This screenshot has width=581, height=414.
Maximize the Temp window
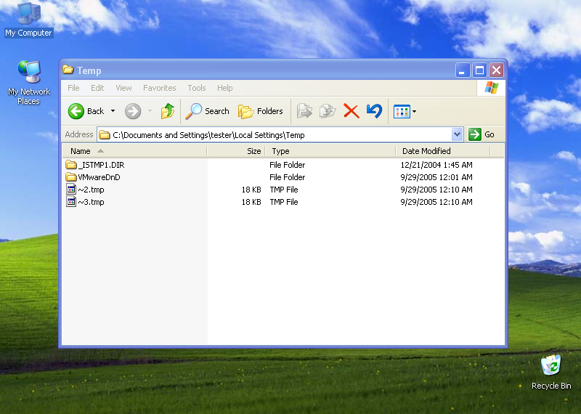point(479,70)
